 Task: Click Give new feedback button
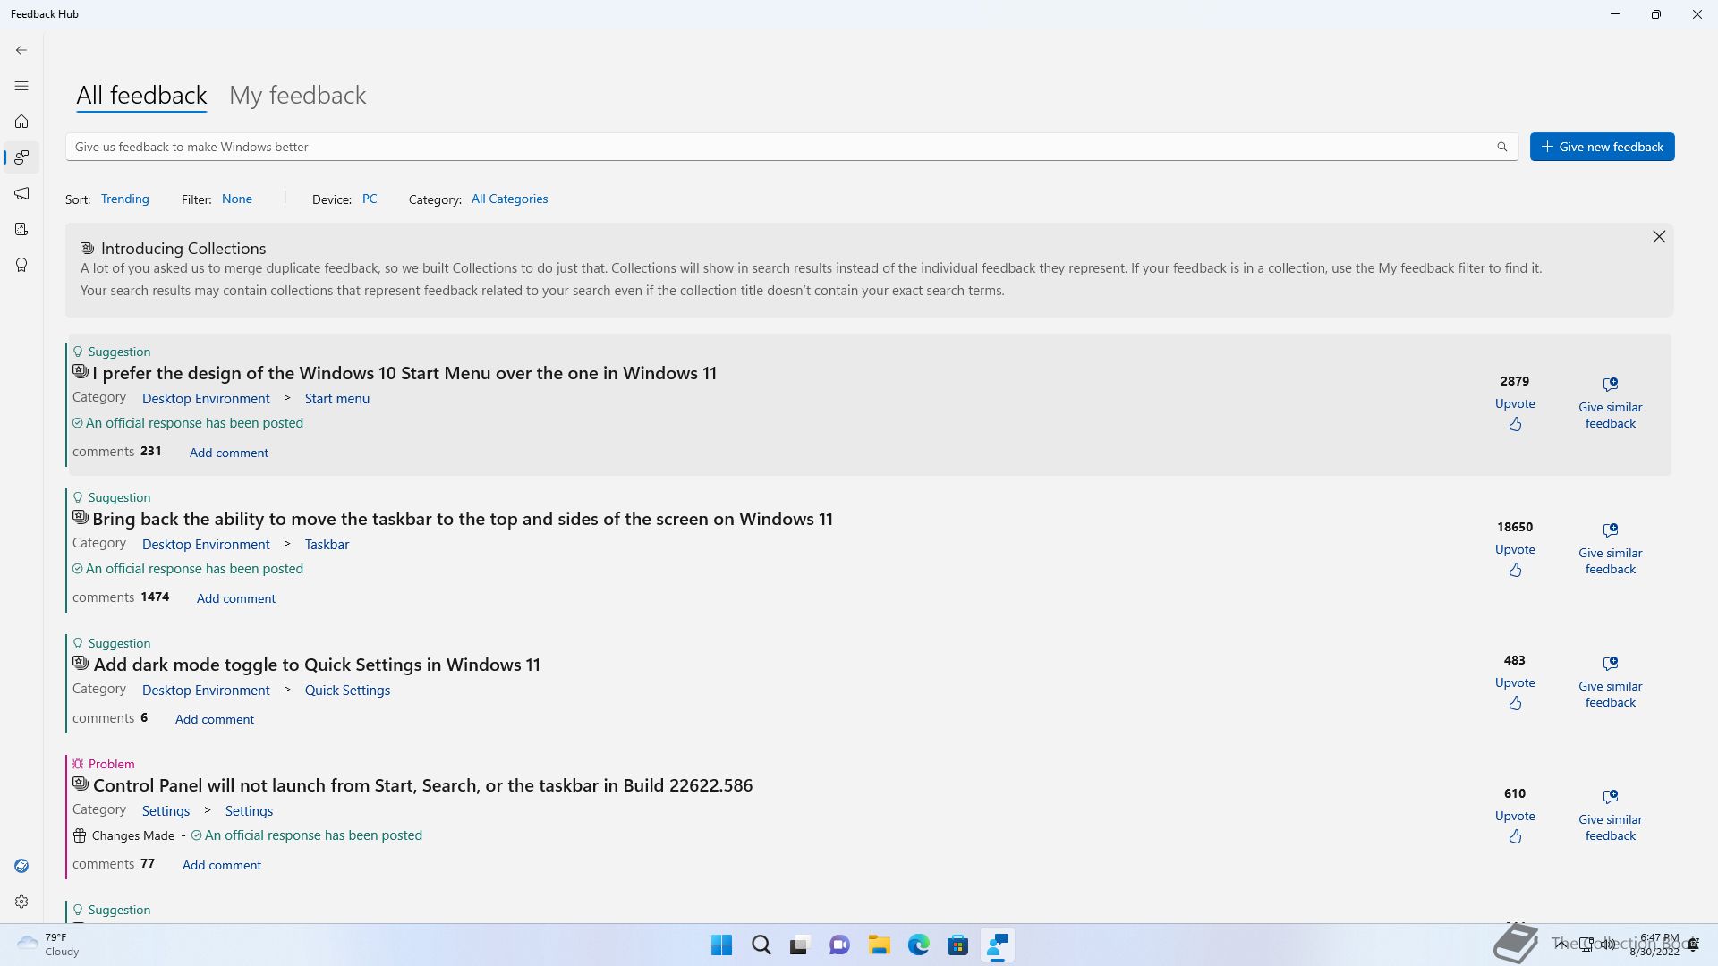[1602, 147]
